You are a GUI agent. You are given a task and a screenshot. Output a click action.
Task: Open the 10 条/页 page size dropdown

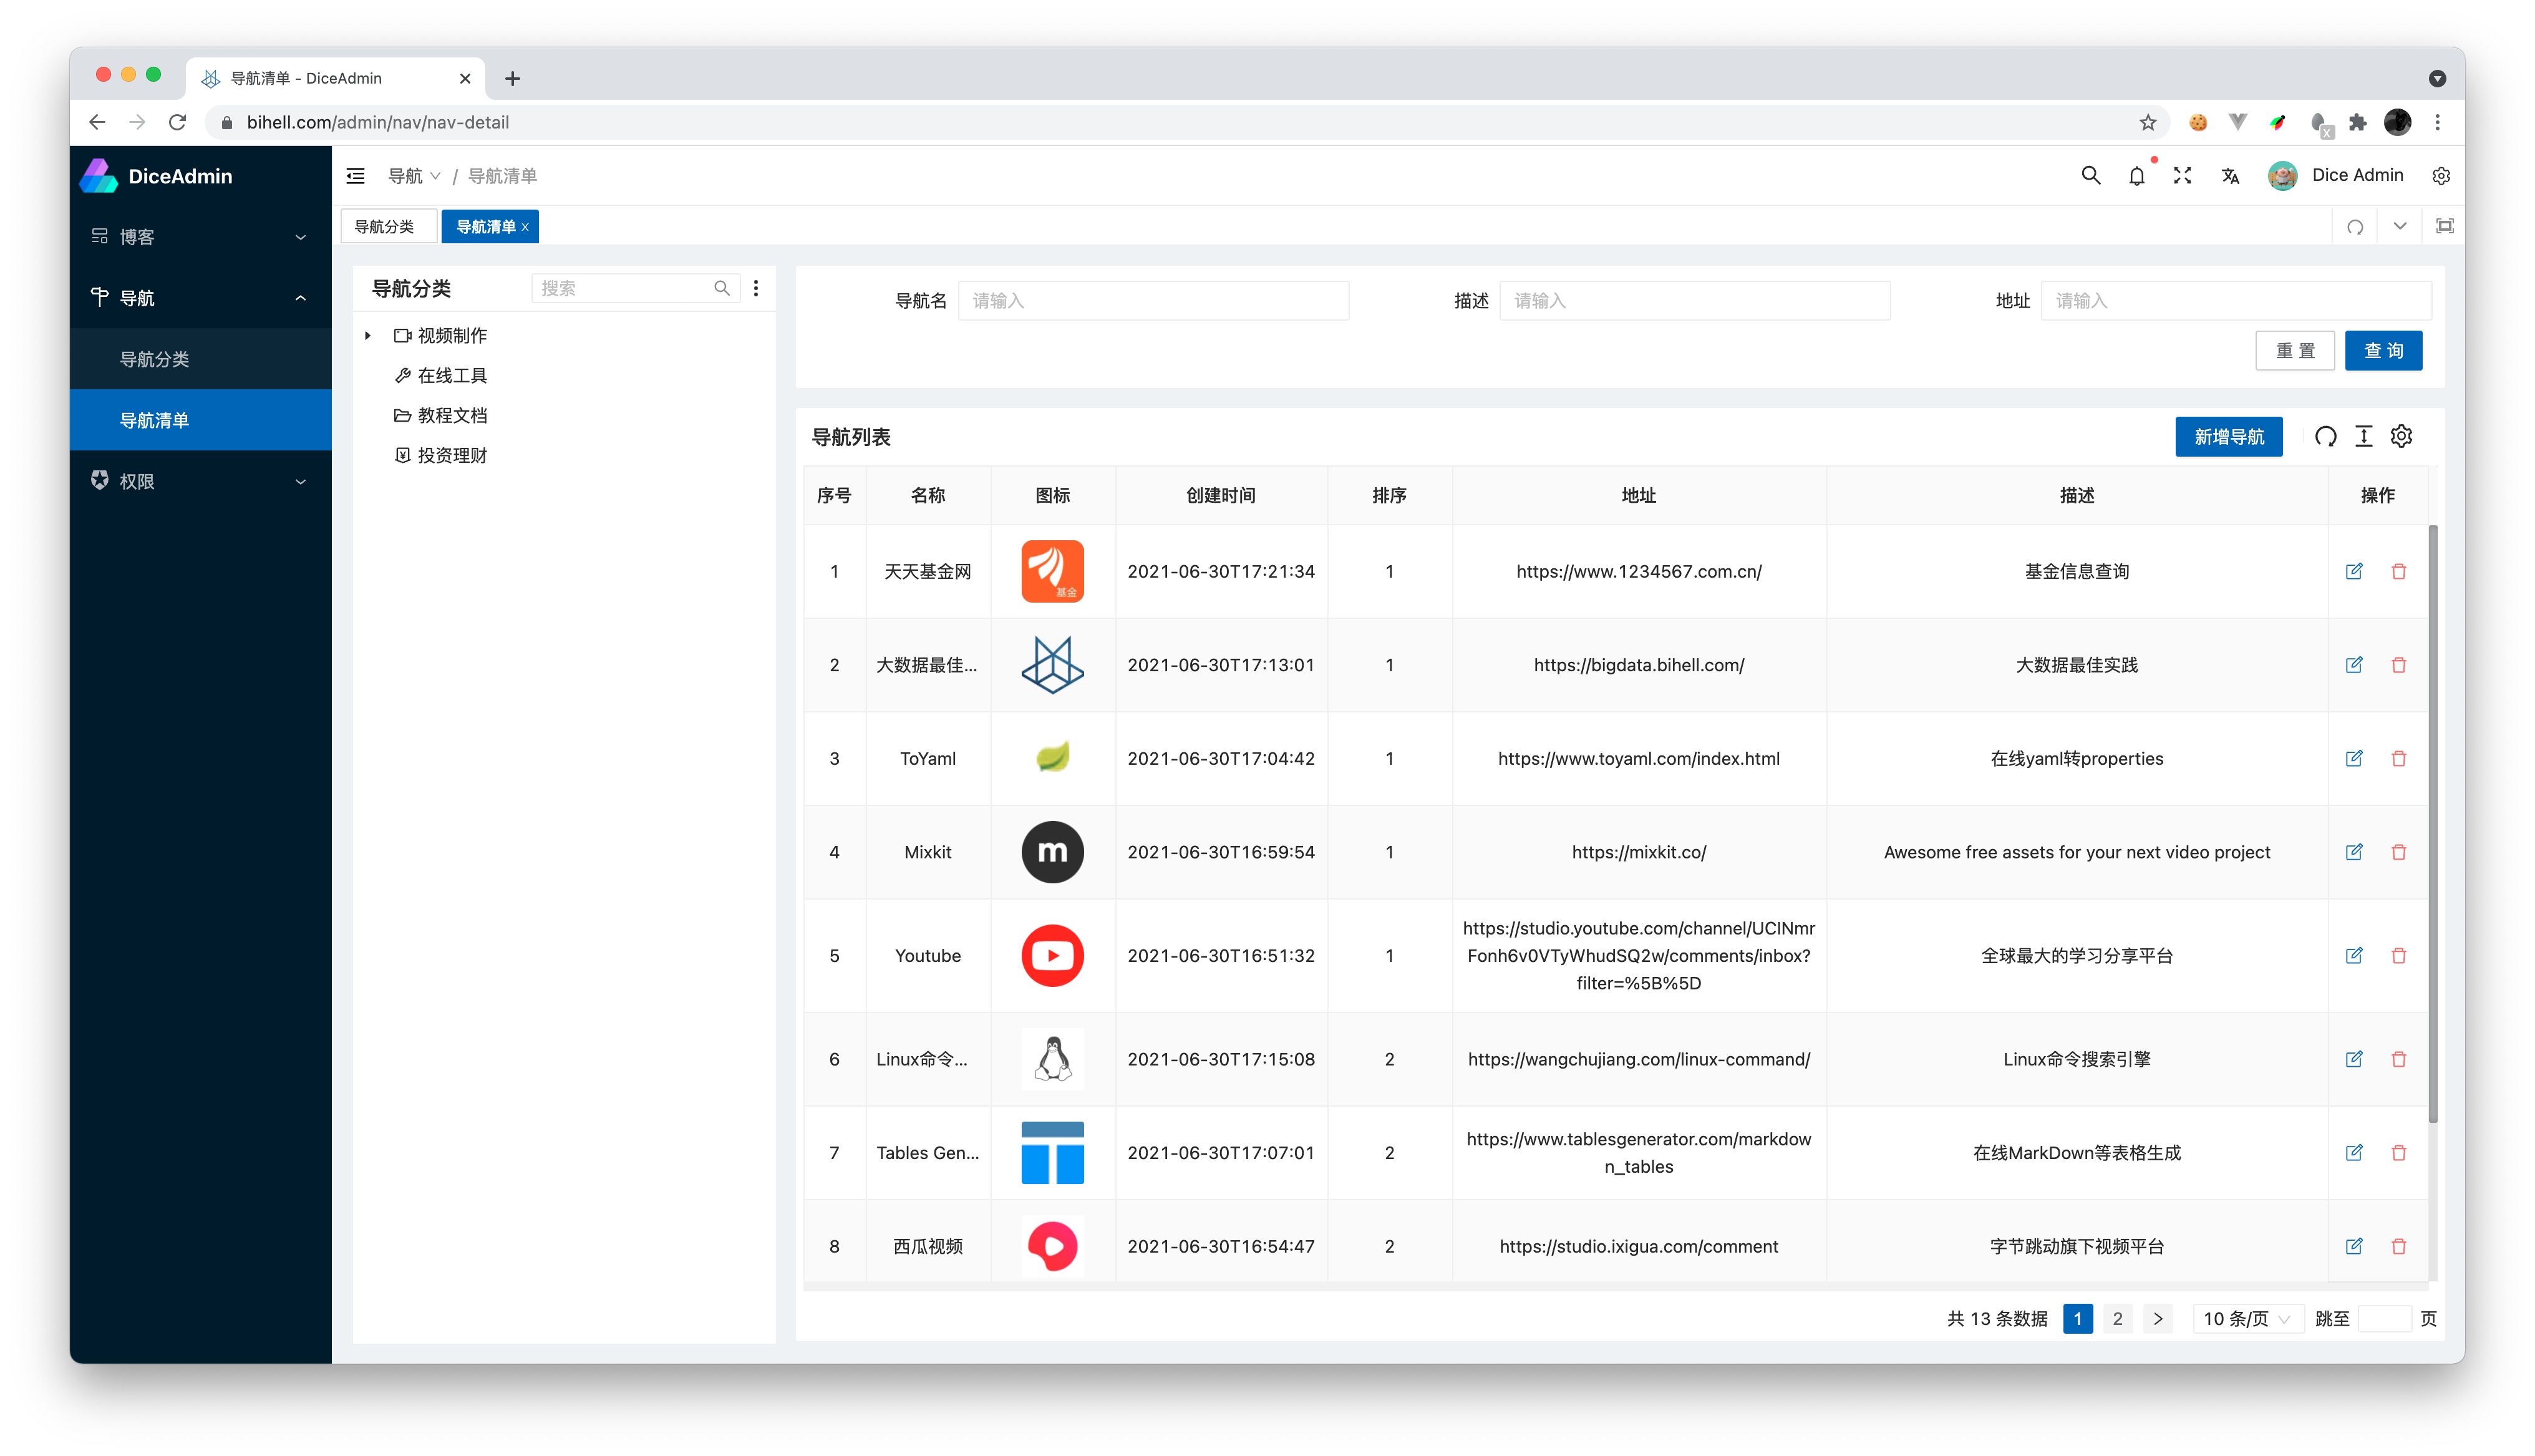(x=2246, y=1318)
